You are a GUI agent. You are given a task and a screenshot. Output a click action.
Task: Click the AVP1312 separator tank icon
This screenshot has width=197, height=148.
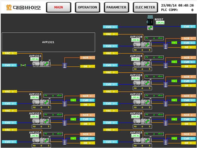[x=65, y=104]
